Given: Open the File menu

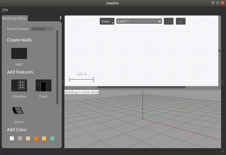Looking at the screenshot, I should click(x=5, y=10).
